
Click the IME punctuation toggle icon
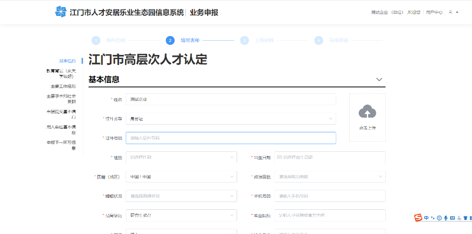(433, 217)
